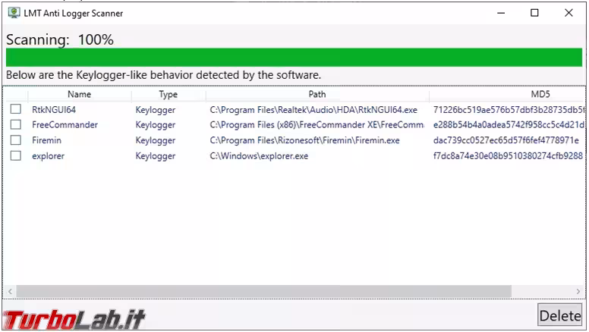Tick the Firemin row checkbox
The width and height of the screenshot is (589, 332).
pyautogui.click(x=16, y=140)
